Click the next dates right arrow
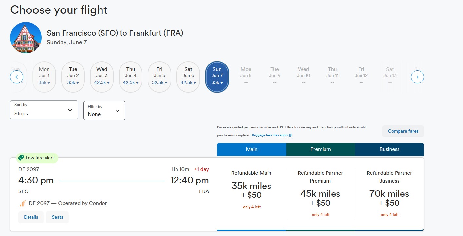The width and height of the screenshot is (463, 236). pos(417,77)
